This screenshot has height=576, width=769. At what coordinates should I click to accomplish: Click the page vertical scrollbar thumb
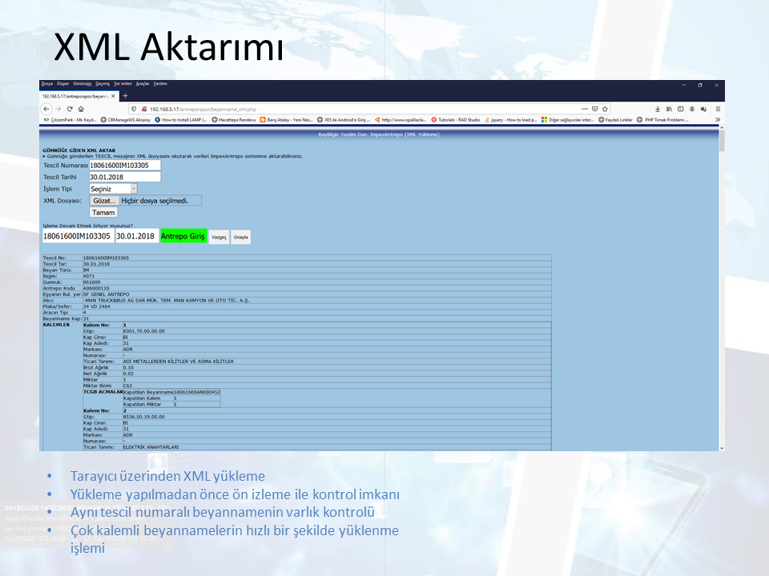pyautogui.click(x=722, y=141)
